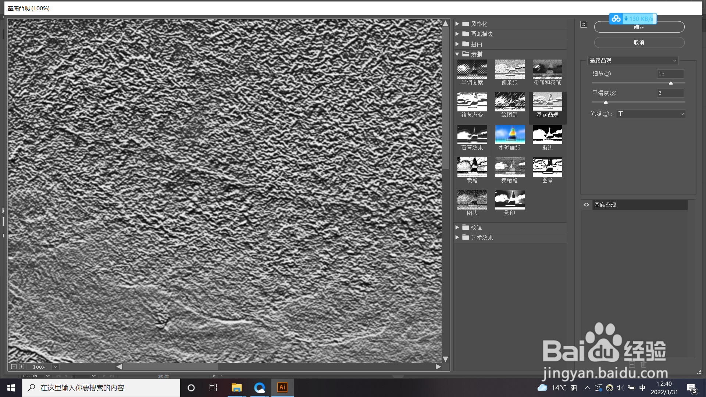Select the 半调图案 filter thumbnail
This screenshot has width=706, height=397.
[472, 69]
